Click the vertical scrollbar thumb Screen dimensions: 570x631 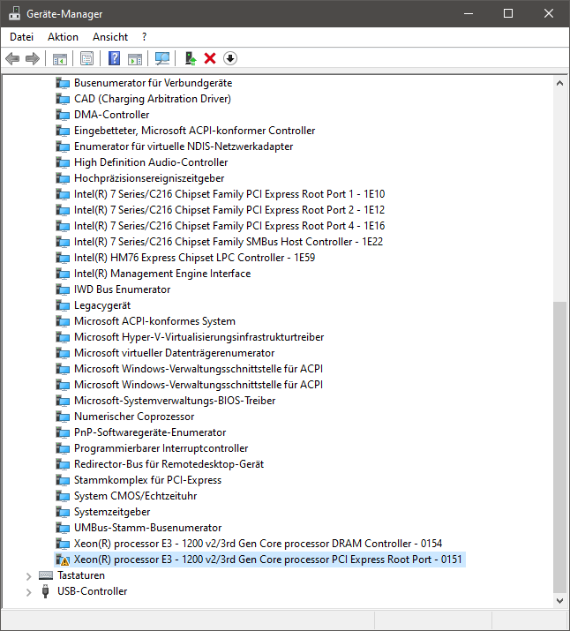(559, 447)
